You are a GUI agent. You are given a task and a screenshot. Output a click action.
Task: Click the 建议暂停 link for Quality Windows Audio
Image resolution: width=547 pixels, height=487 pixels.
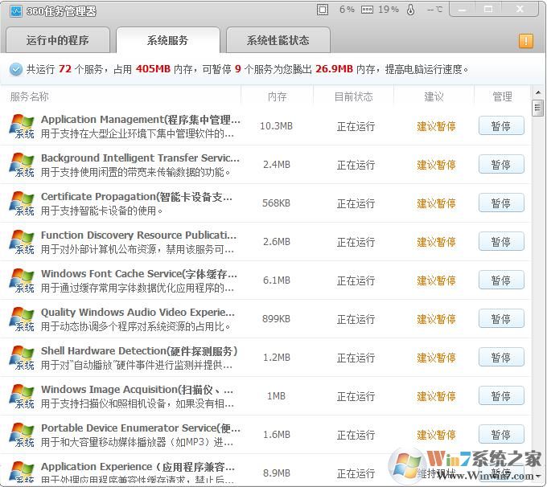[x=436, y=319]
